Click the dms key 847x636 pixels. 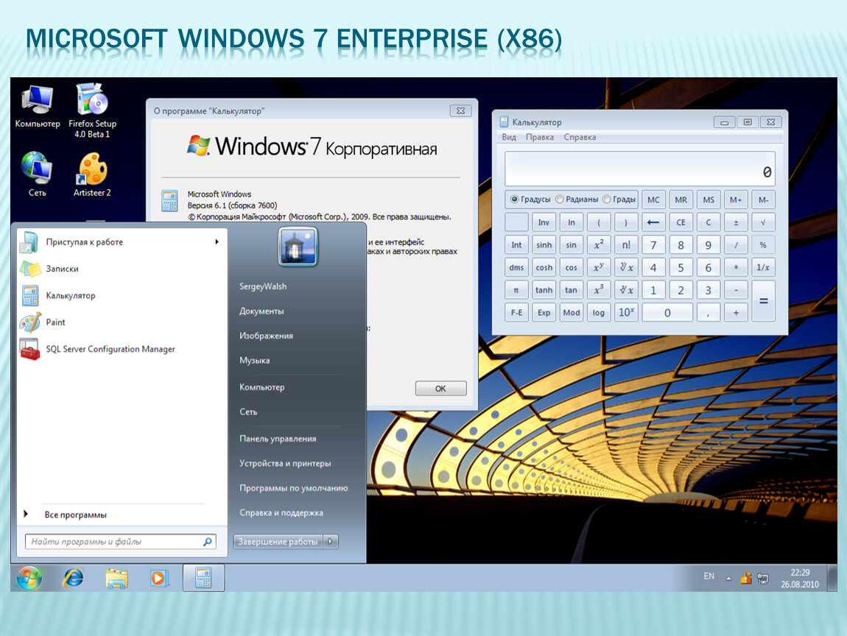pos(516,267)
